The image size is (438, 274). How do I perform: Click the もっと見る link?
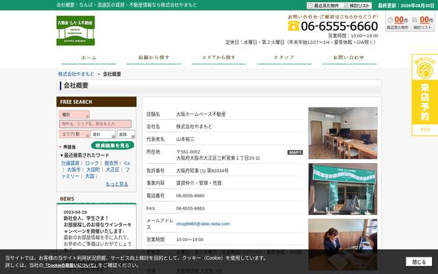(x=117, y=184)
